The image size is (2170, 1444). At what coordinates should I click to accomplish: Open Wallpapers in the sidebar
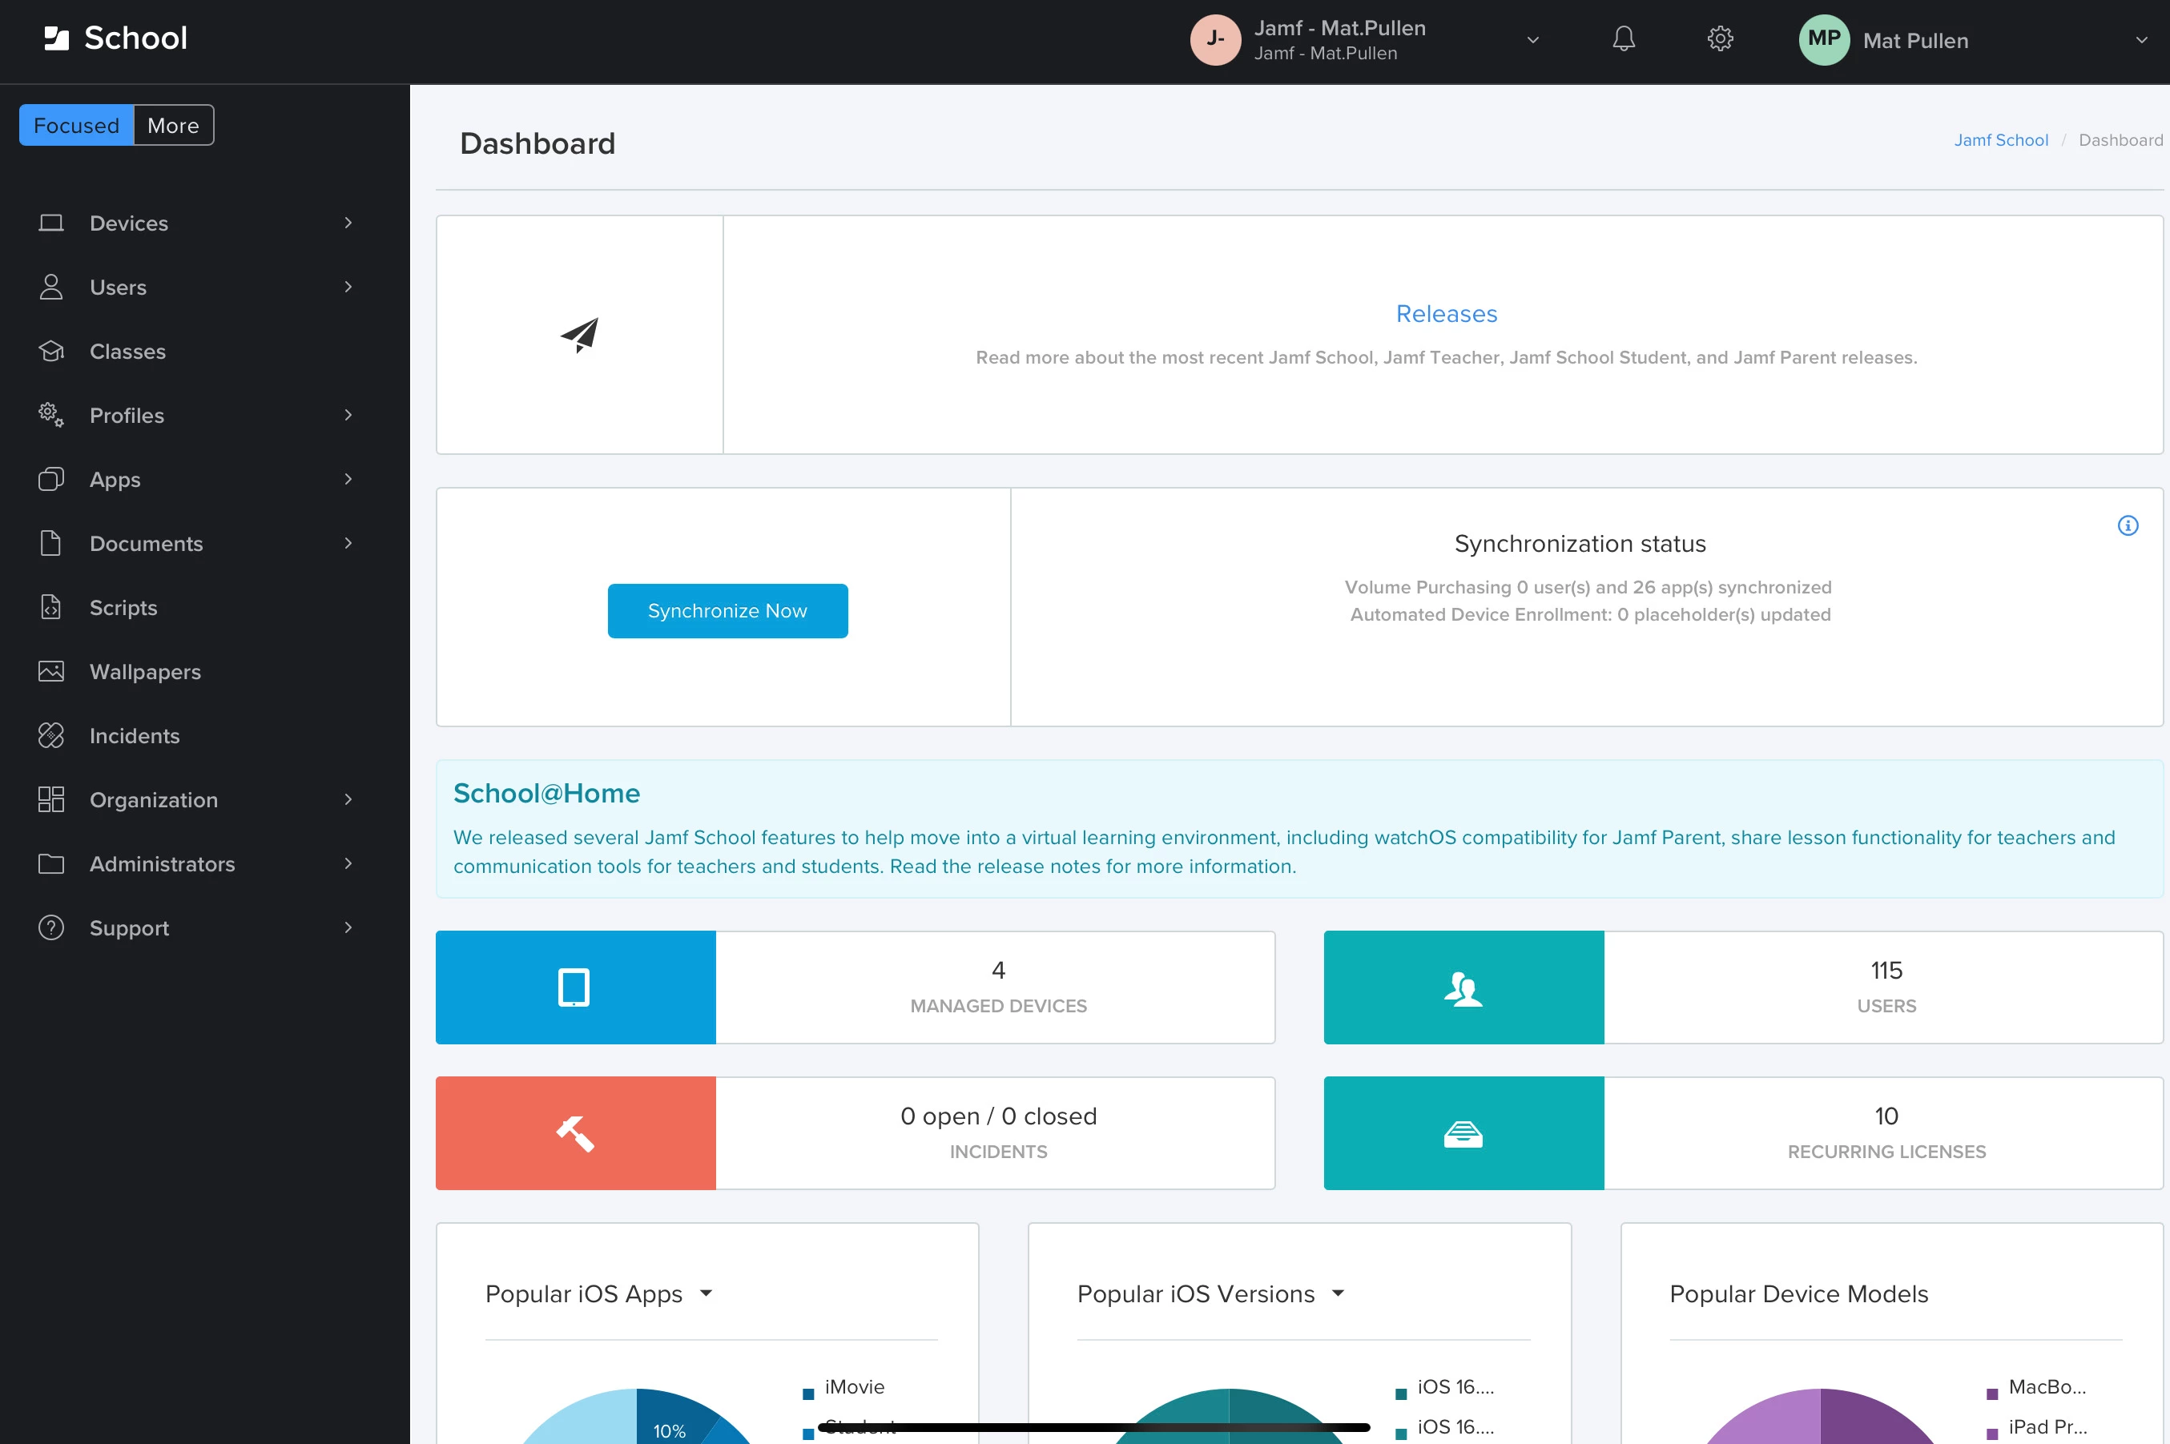pyautogui.click(x=146, y=672)
